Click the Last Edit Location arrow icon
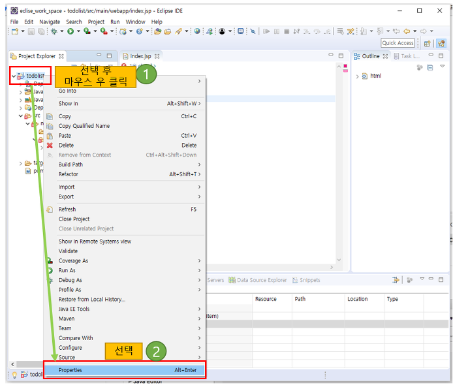 point(397,31)
